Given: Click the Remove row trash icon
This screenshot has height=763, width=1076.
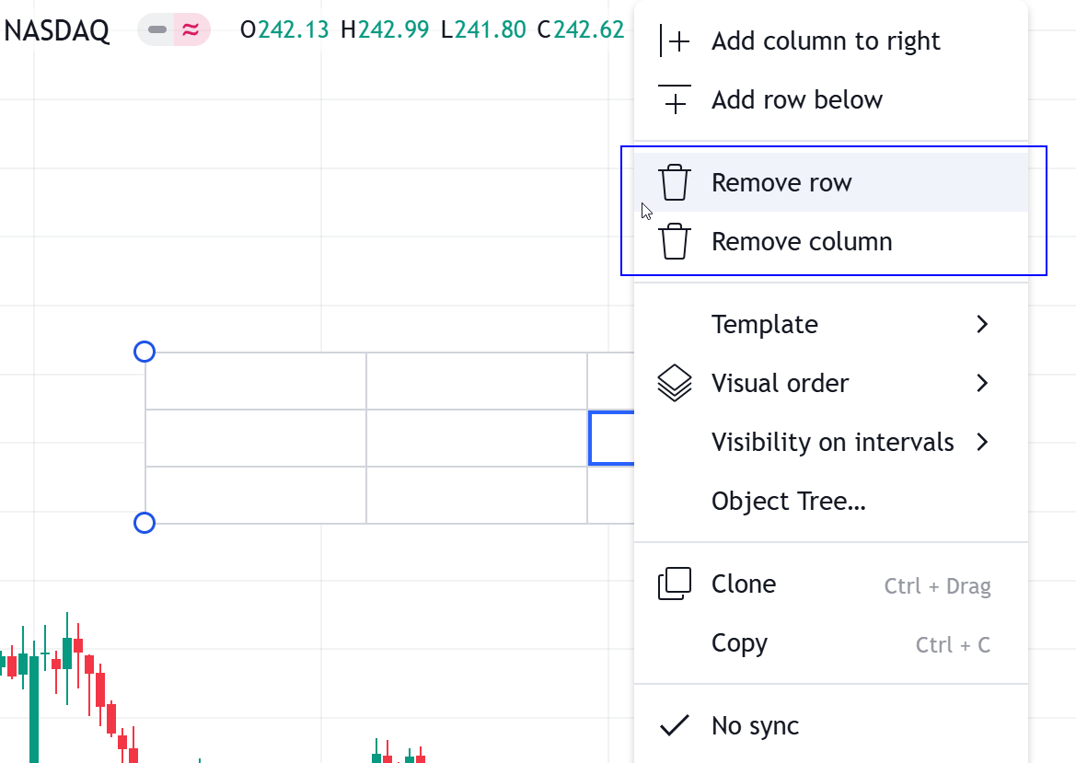Looking at the screenshot, I should 675,182.
